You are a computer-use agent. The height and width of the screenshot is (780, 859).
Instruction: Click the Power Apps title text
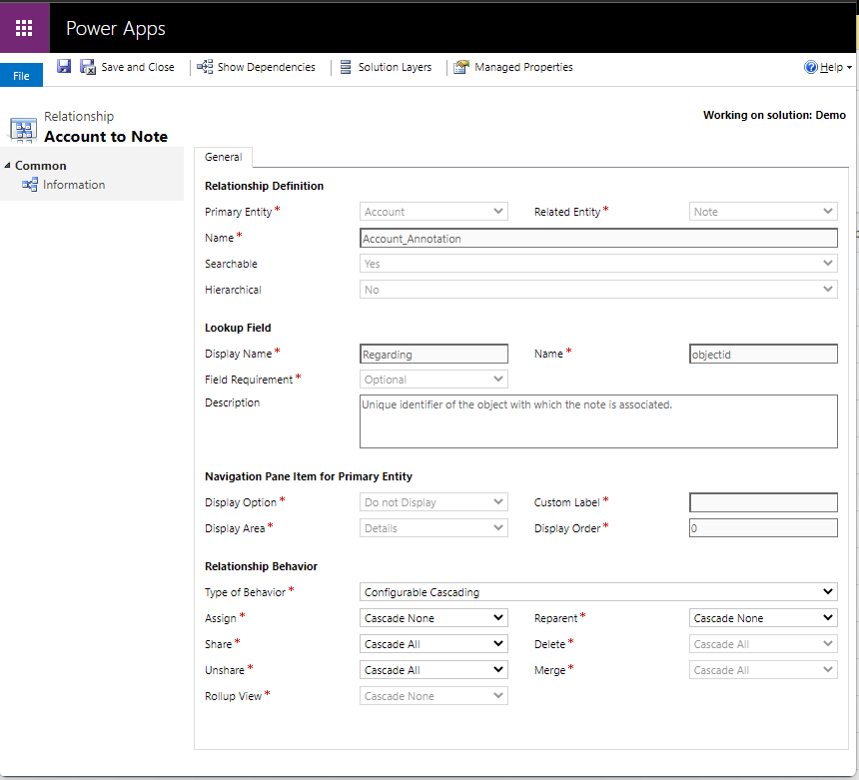(116, 29)
